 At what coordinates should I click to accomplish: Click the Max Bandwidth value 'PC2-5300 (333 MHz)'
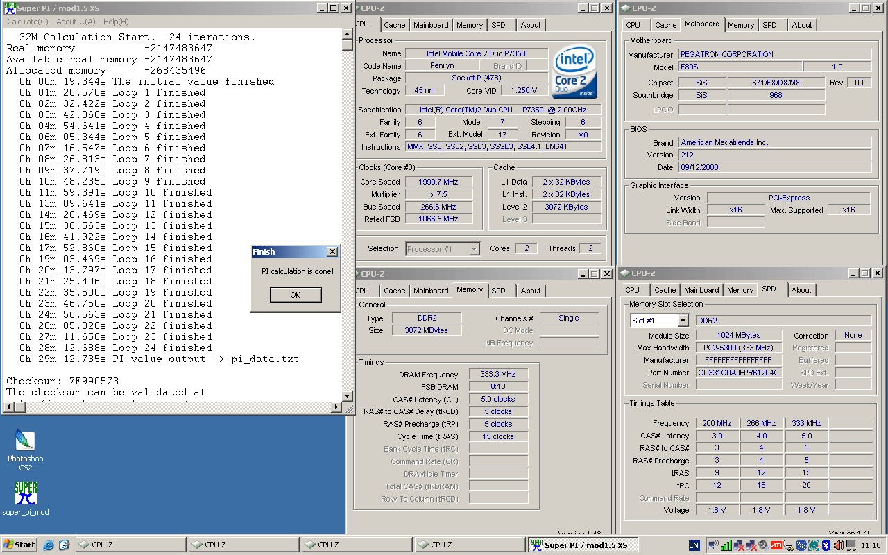739,348
